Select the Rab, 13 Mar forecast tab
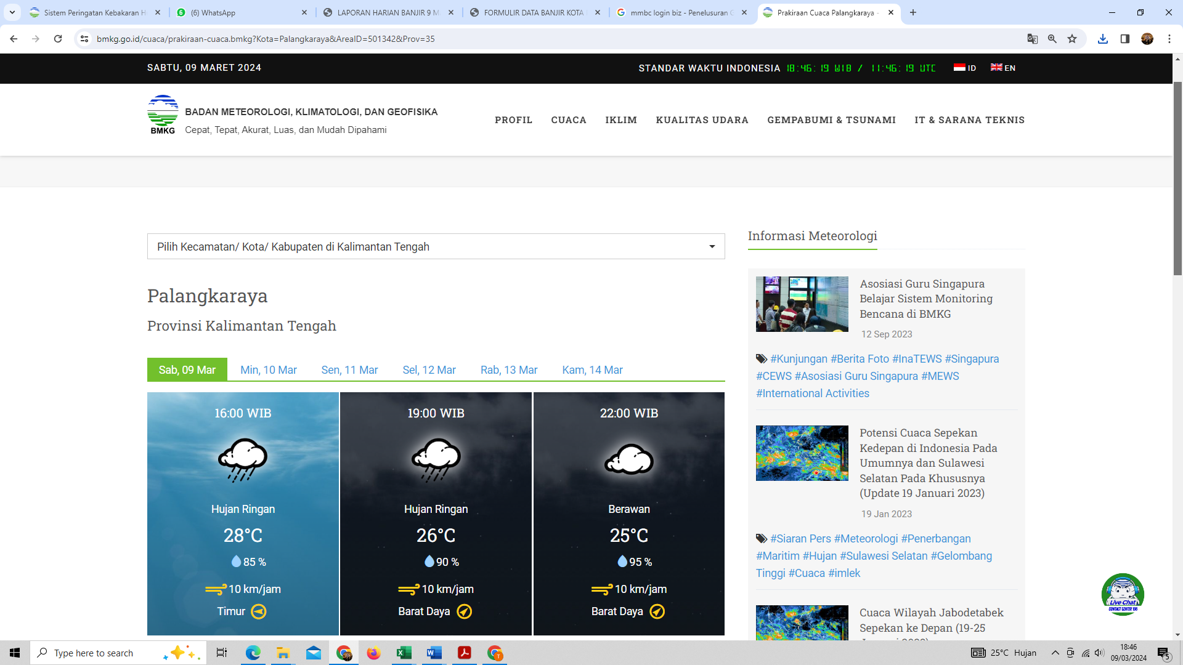This screenshot has width=1183, height=665. click(509, 370)
